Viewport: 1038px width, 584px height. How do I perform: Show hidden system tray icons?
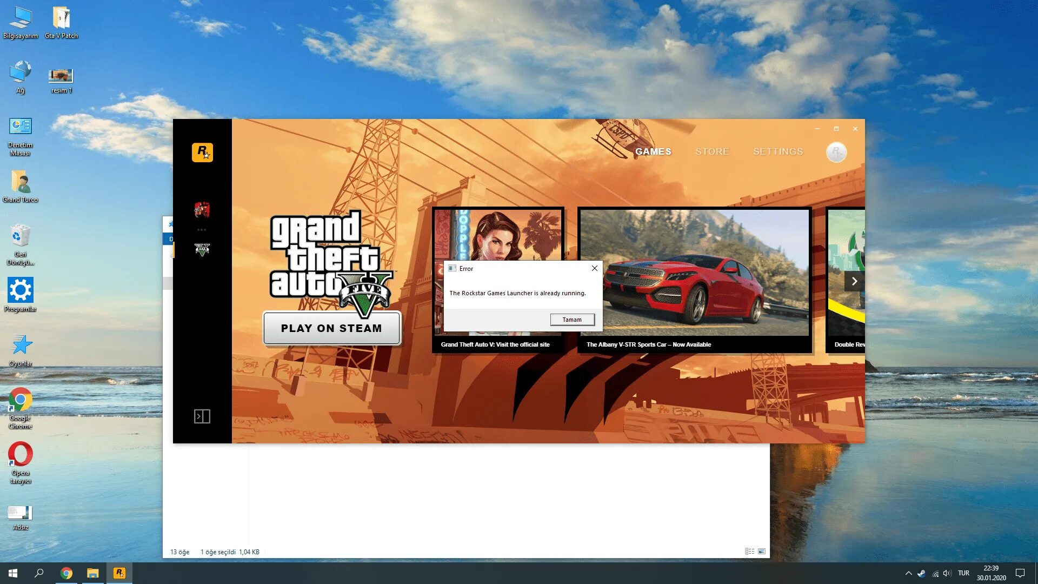[909, 573]
